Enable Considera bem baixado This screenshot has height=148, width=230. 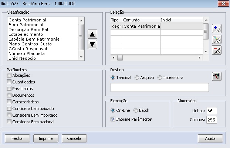pyautogui.click(x=9, y=109)
